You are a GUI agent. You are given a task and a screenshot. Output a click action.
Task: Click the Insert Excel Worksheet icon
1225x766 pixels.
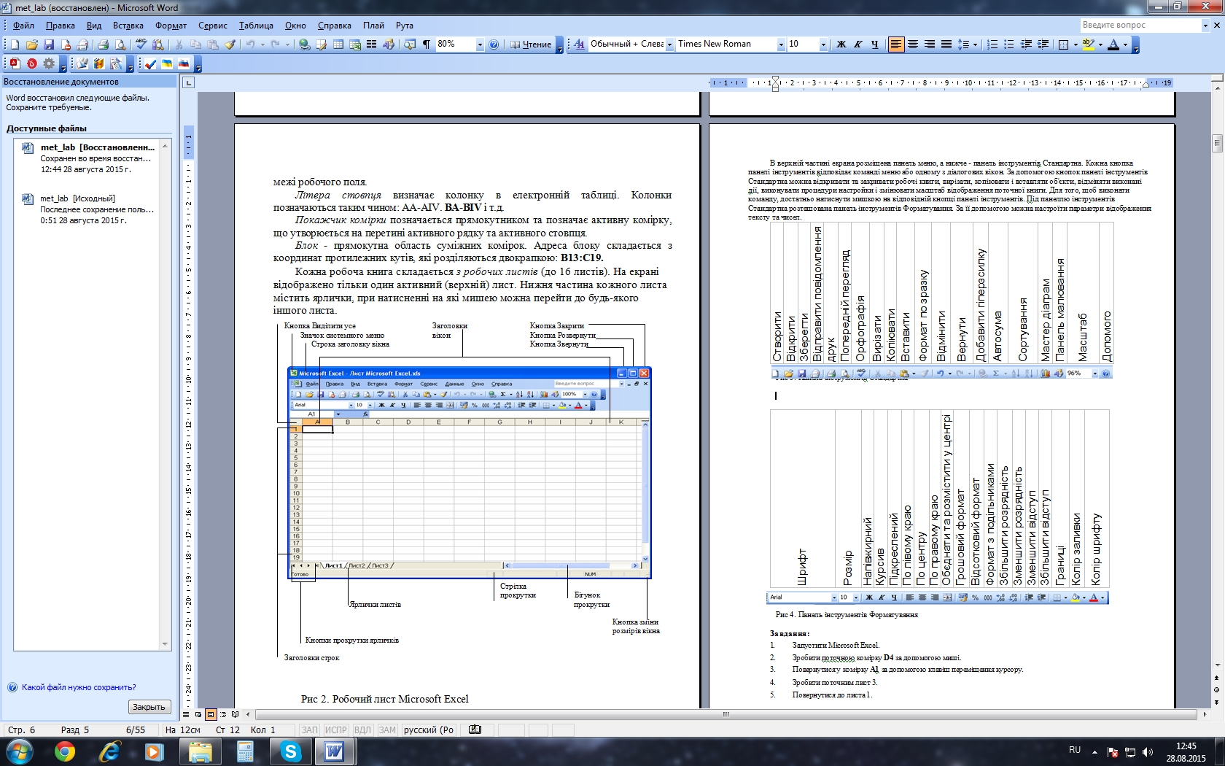[355, 45]
